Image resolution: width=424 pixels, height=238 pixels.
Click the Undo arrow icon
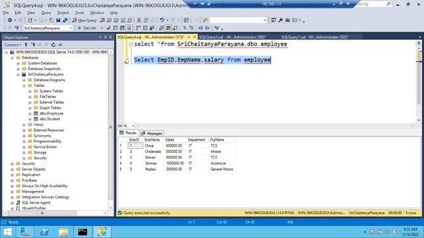162,20
